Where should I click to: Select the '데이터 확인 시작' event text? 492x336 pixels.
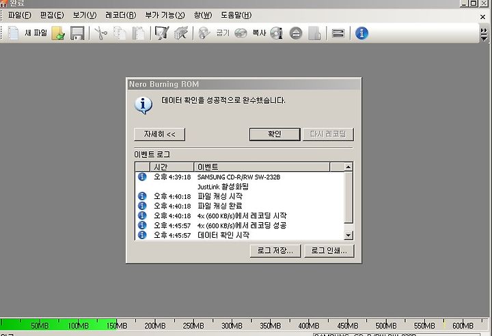(223, 235)
